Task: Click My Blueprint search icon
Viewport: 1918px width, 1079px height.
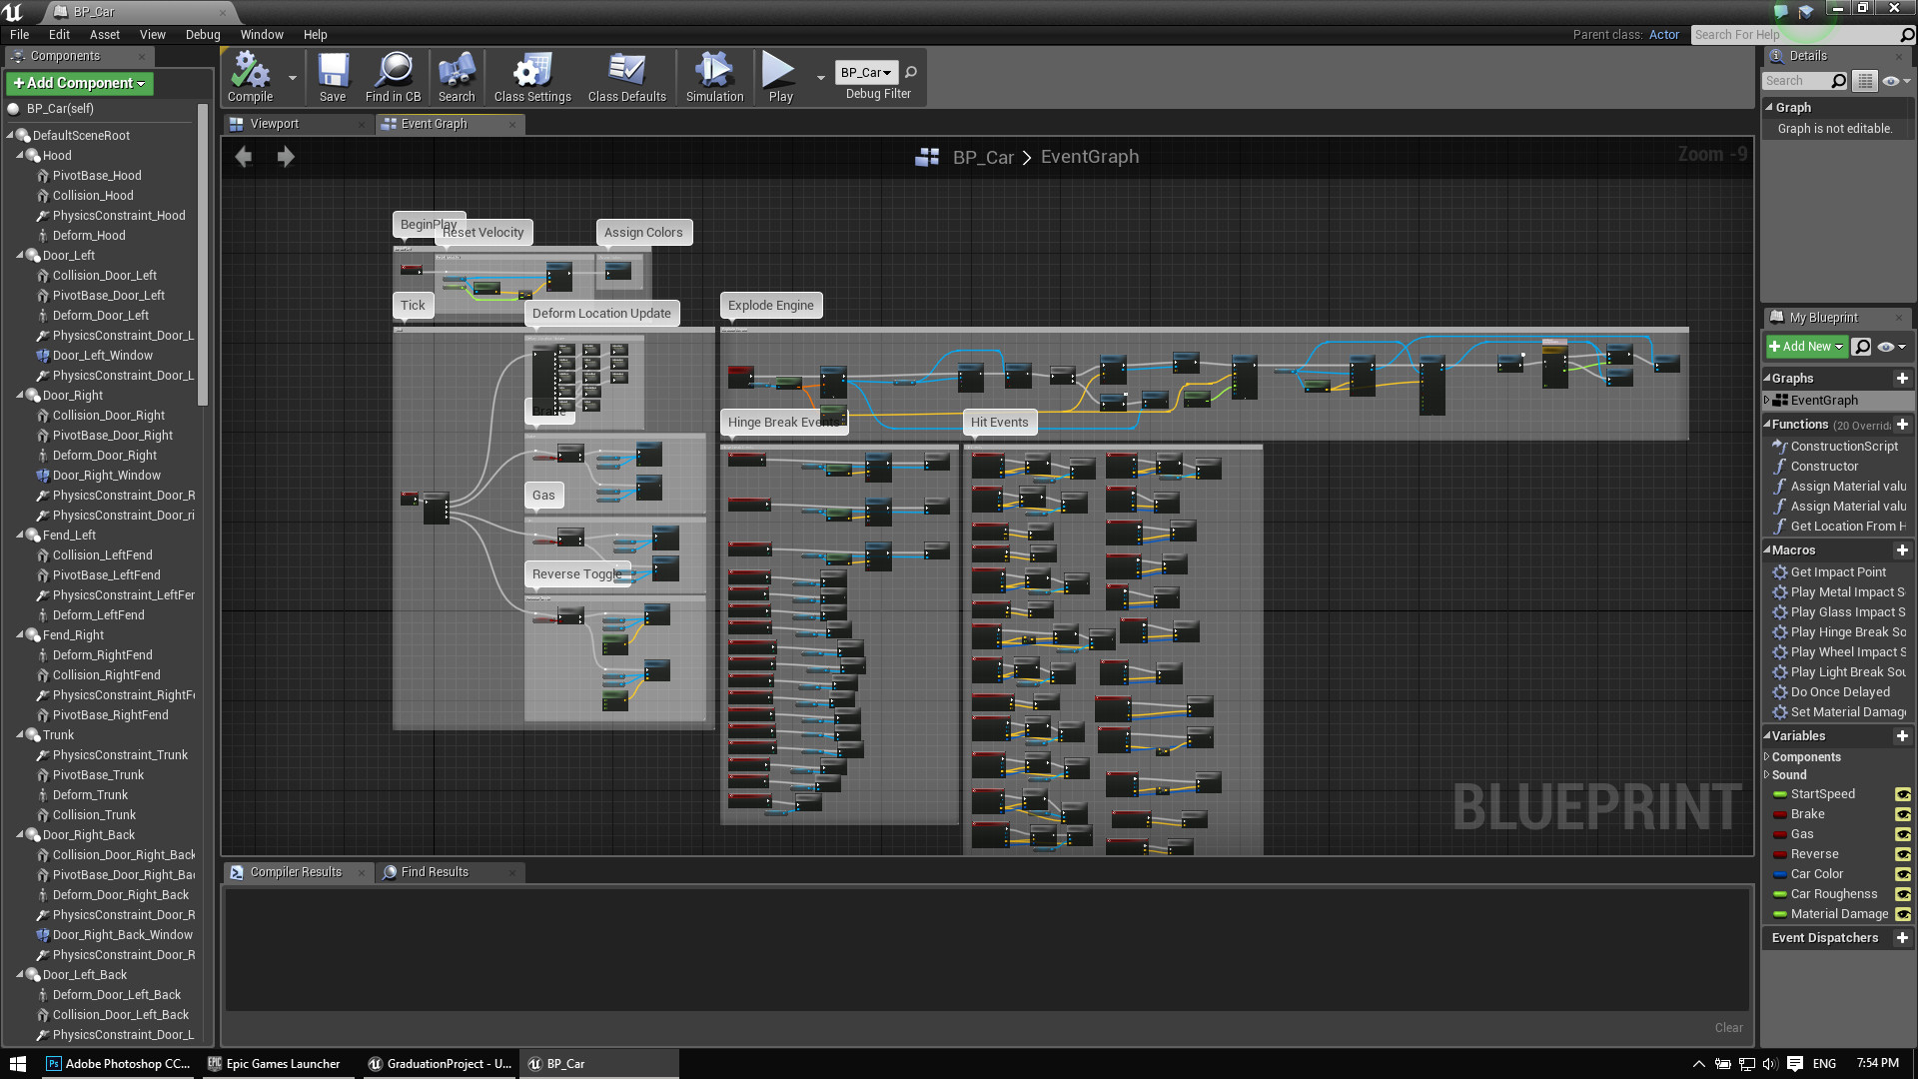Action: click(x=1861, y=347)
